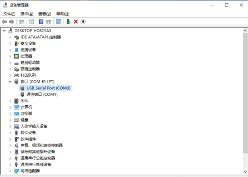Expand the IDE ATA/ATAPI 控制器 node
This screenshot has height=177, width=248.
pos(10,37)
